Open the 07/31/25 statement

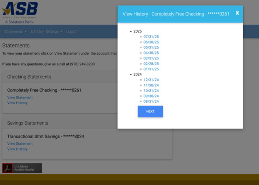(151, 37)
